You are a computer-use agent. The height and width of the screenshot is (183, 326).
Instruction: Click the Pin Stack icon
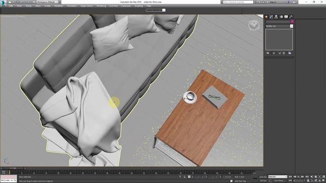268,53
